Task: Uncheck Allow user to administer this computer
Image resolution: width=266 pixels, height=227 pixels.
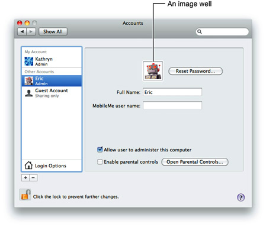Action: (100, 150)
